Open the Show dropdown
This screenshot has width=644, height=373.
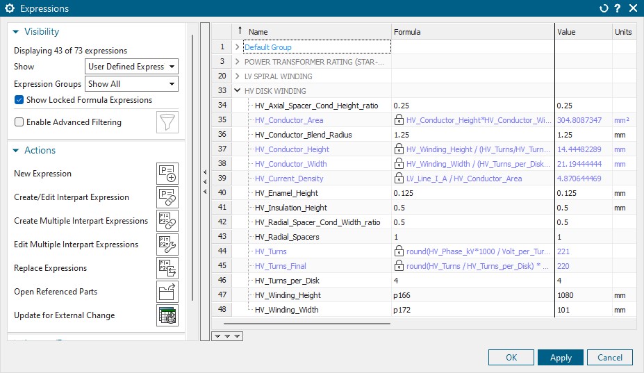(x=131, y=67)
